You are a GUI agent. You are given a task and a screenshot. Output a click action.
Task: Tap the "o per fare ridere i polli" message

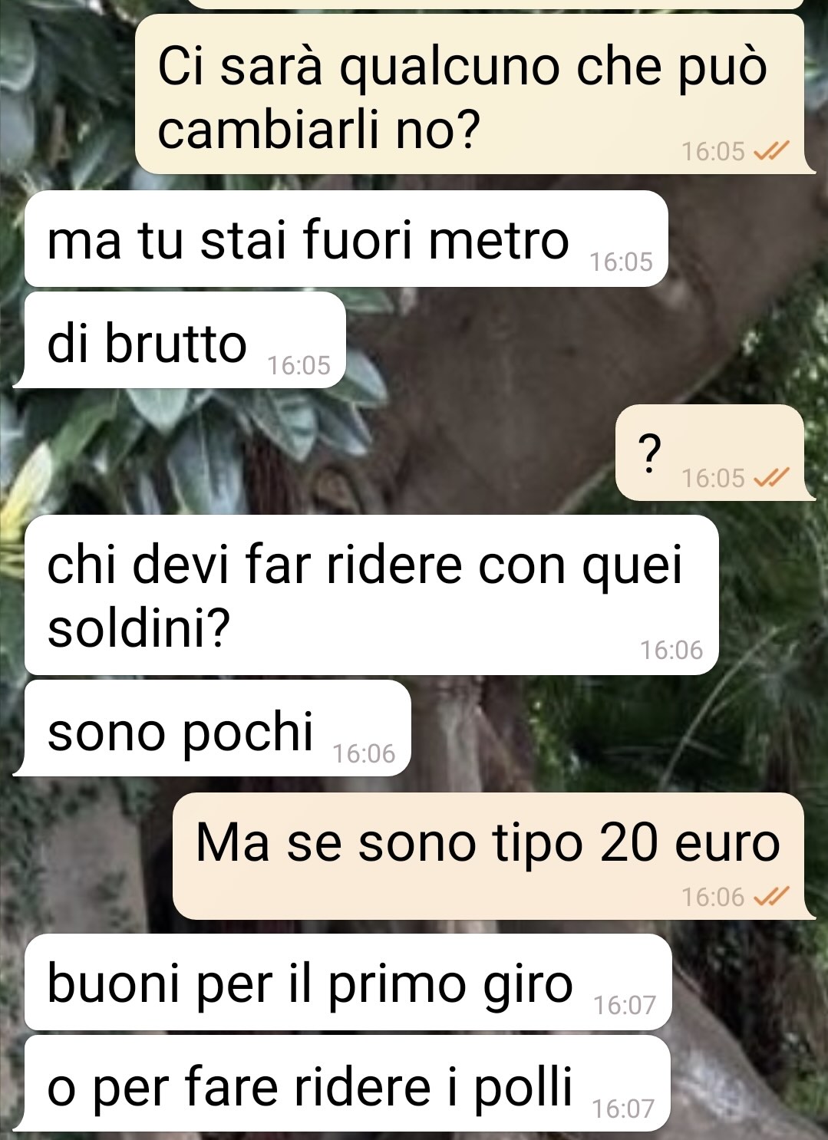(348, 1083)
